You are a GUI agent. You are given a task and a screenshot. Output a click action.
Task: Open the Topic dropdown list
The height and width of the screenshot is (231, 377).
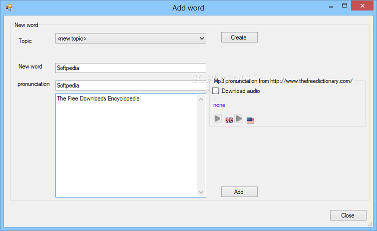pyautogui.click(x=131, y=38)
